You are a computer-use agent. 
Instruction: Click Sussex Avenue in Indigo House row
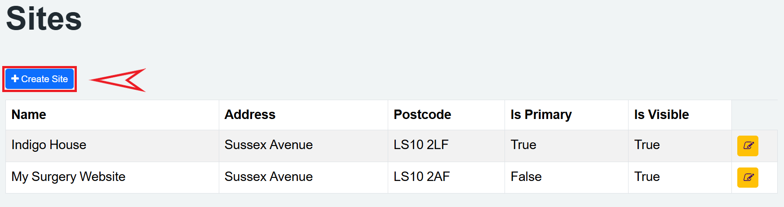tap(268, 145)
